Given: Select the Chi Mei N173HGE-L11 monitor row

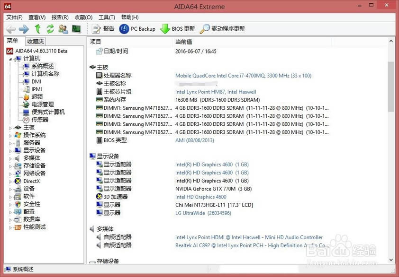Looking at the screenshot, I should pos(214,205).
